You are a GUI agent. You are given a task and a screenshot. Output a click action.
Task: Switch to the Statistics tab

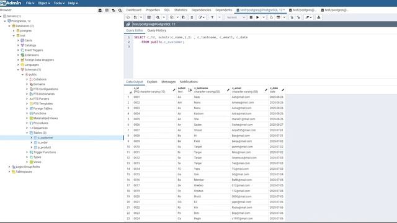click(181, 10)
